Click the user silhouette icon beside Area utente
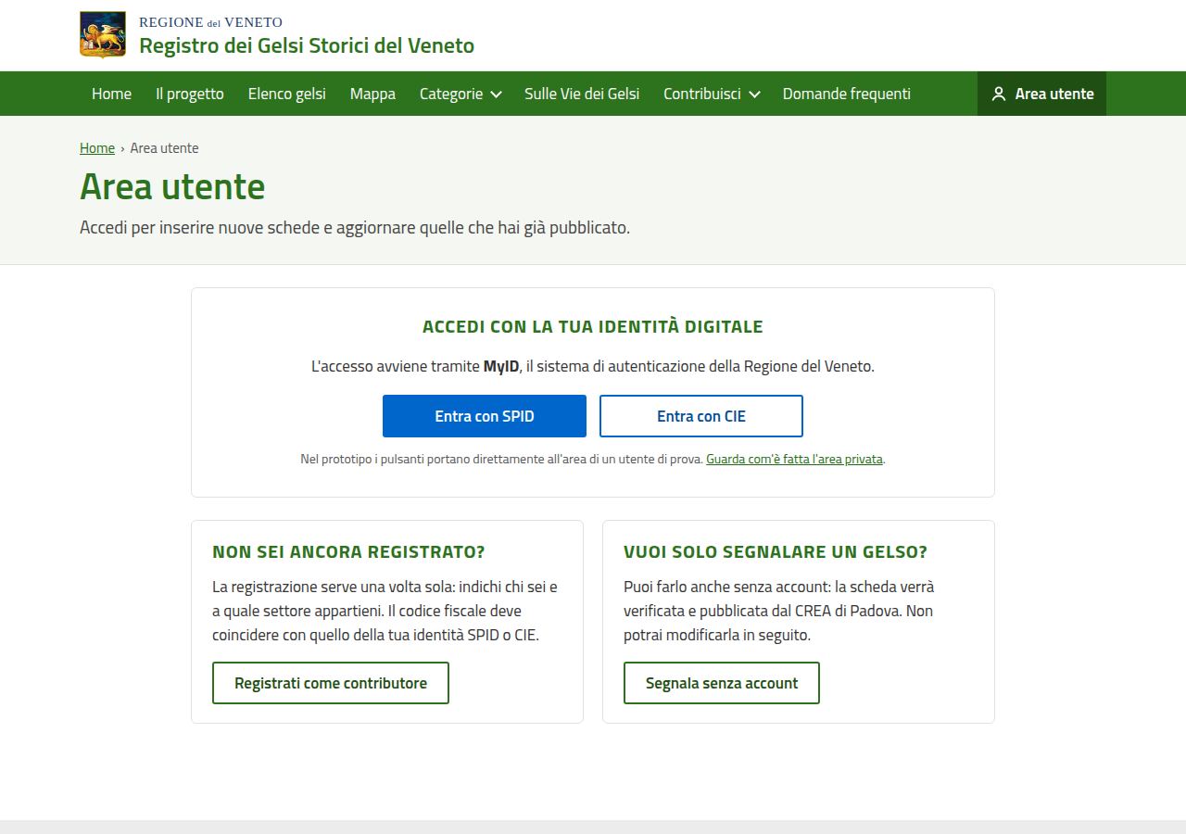 [x=999, y=94]
